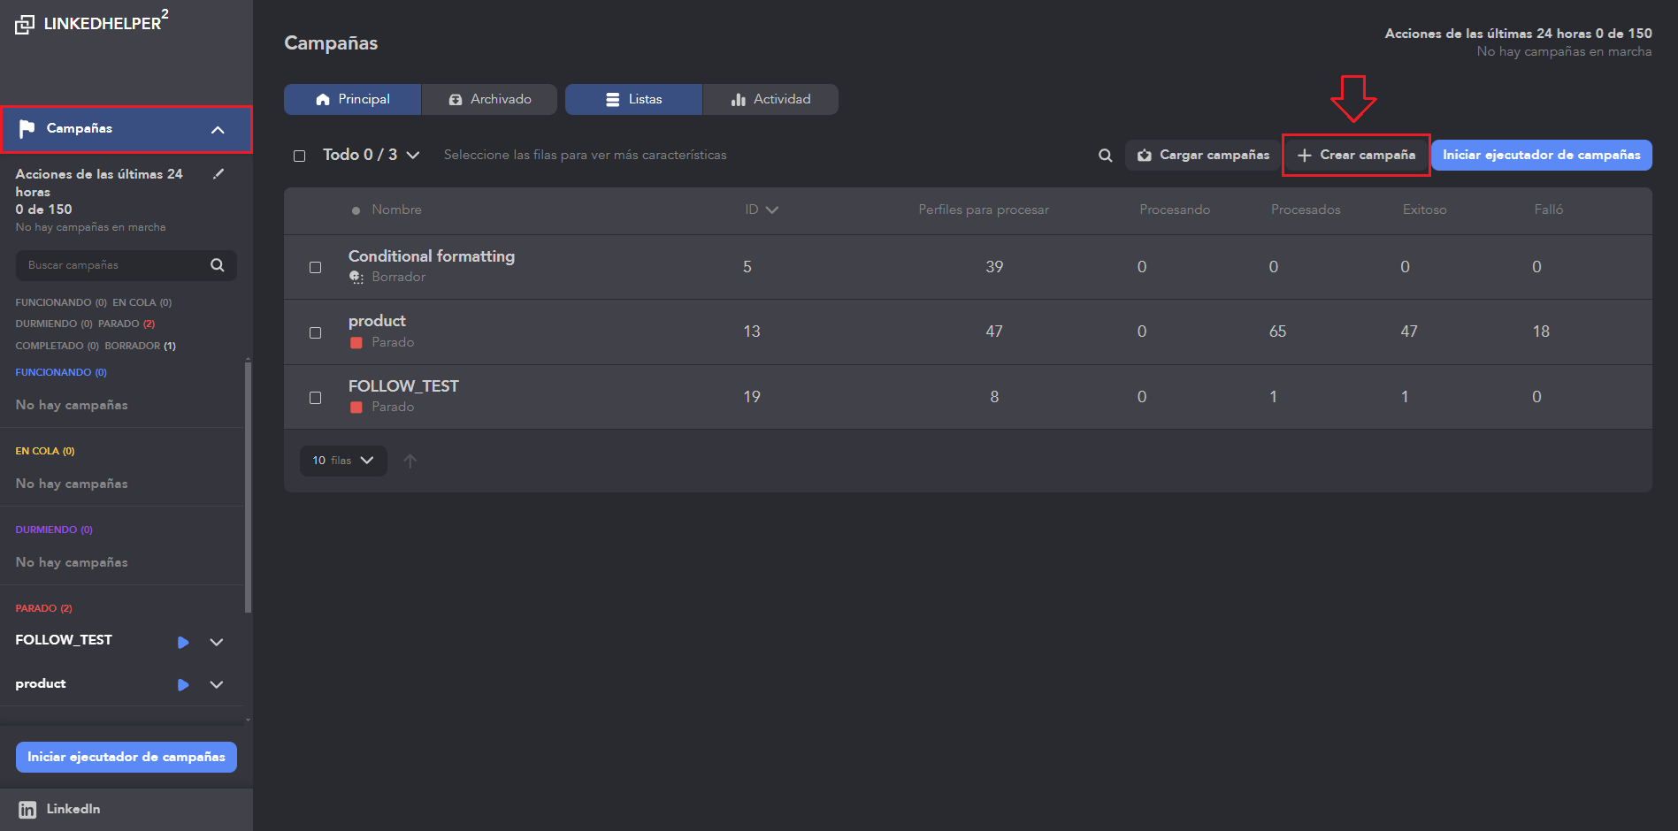1678x831 pixels.
Task: Click the pencil edit icon for daily actions
Action: point(218,174)
